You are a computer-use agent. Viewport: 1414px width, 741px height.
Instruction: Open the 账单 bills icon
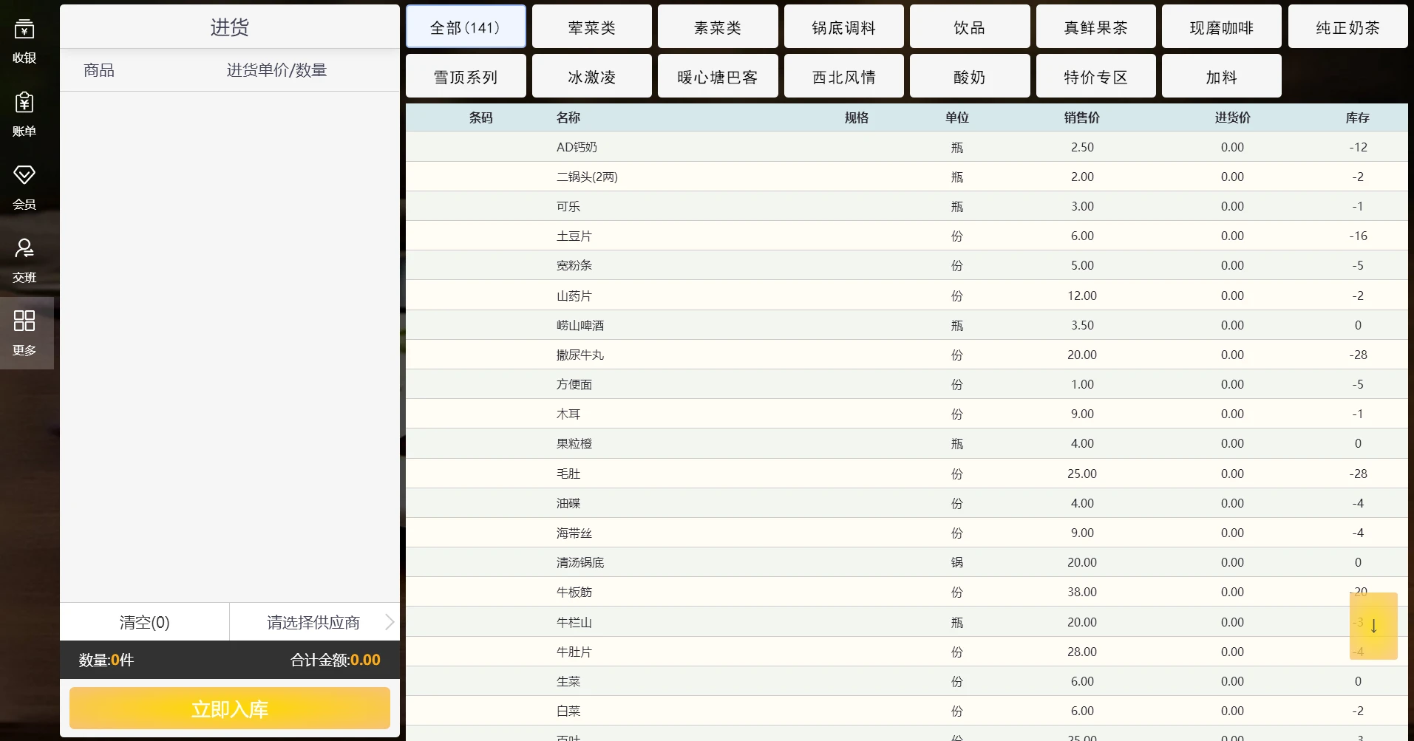24,113
